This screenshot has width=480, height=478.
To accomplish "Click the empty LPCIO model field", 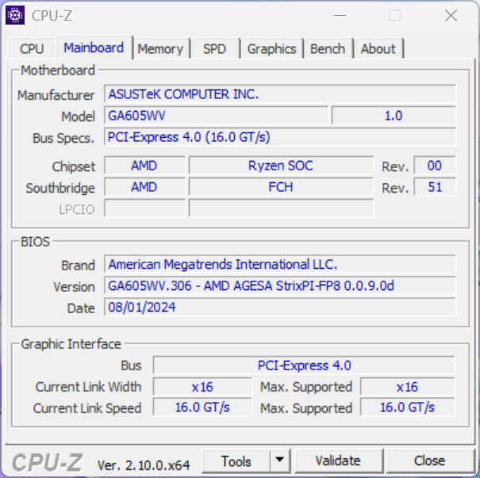I will tap(281, 208).
